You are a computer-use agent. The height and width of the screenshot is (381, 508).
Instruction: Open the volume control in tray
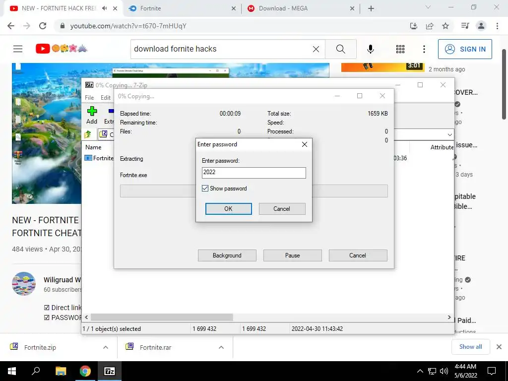[444, 371]
